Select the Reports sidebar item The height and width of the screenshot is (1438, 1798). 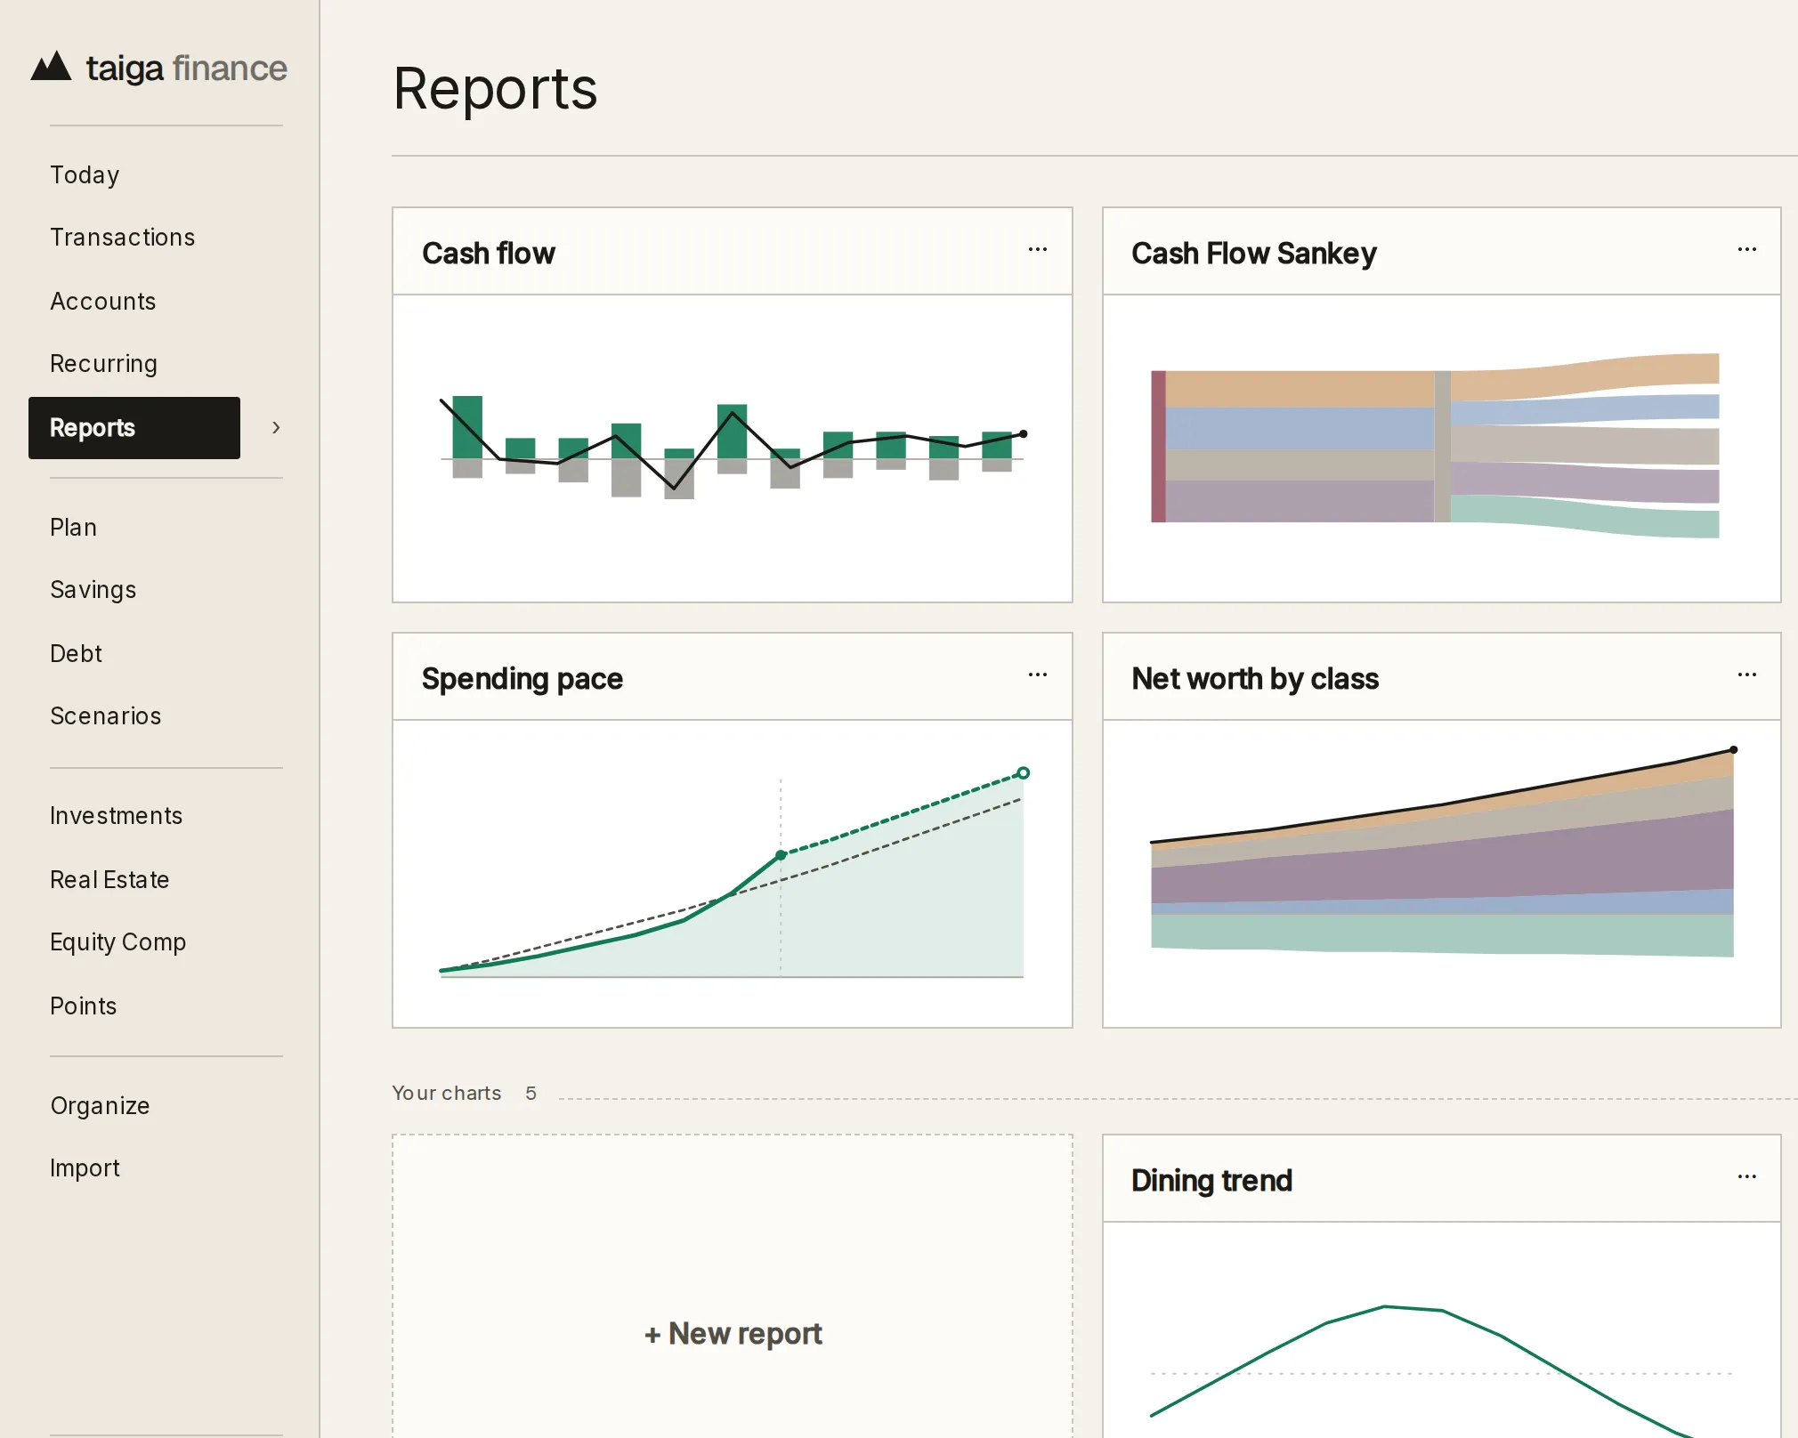point(134,428)
